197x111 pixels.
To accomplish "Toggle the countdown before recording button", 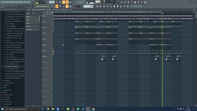I will (64, 2).
